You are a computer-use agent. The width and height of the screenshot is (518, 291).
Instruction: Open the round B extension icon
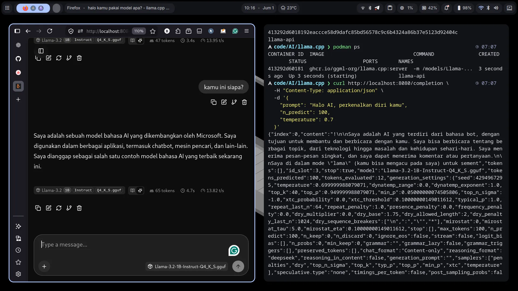point(167,31)
